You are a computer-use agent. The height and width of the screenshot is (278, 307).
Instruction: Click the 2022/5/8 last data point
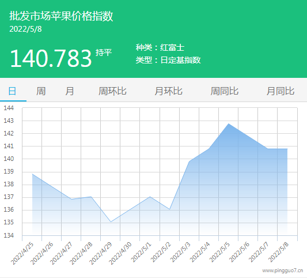coord(287,149)
